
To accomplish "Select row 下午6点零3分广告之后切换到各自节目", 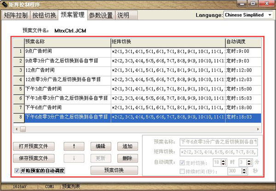I will (137, 117).
